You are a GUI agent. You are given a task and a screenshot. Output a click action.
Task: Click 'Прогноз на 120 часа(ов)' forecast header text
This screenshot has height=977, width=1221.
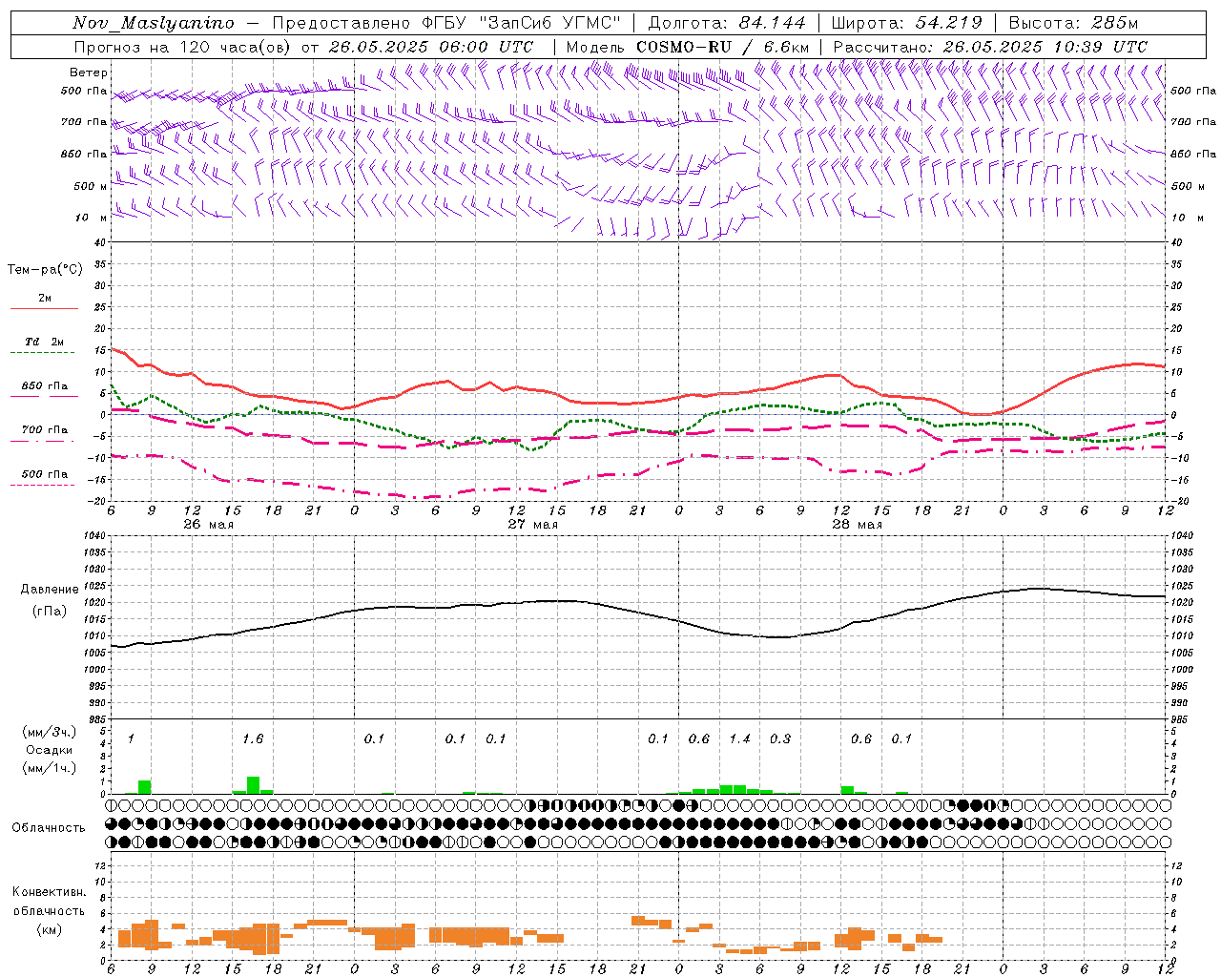click(183, 47)
